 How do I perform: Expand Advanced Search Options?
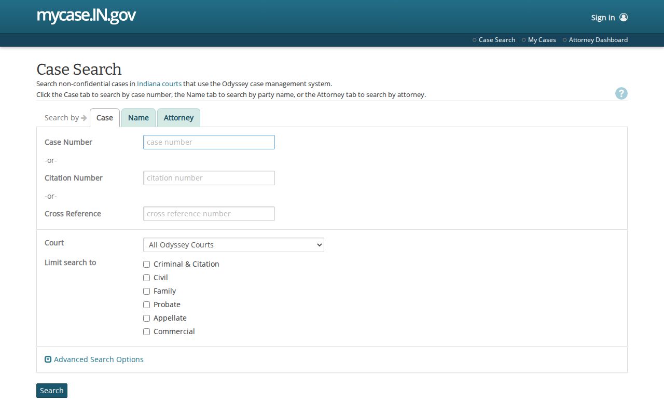pos(99,359)
